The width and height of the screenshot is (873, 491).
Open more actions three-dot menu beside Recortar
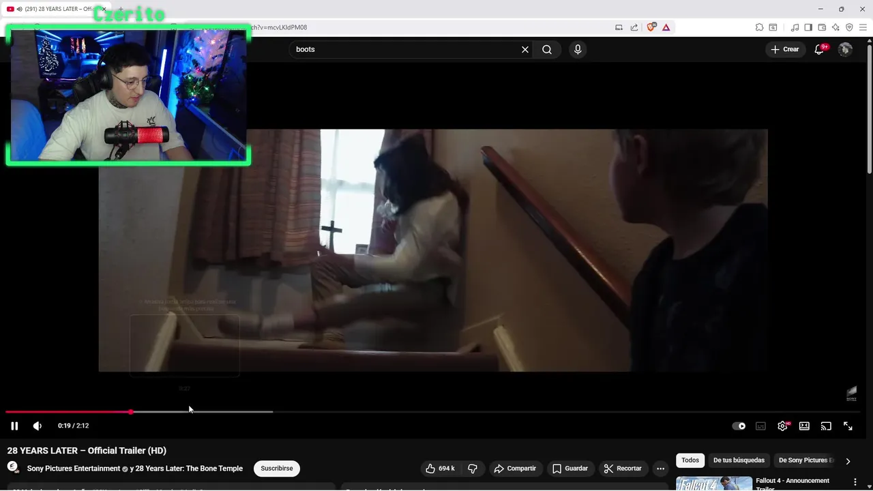pos(660,468)
